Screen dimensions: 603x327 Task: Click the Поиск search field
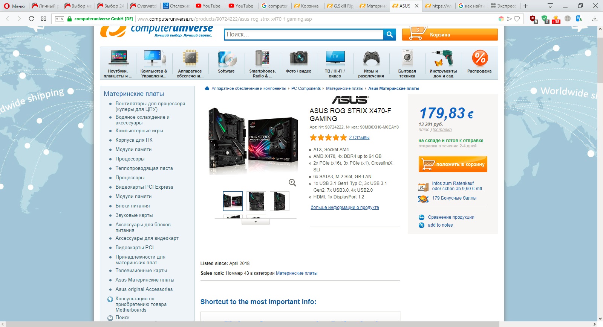[304, 35]
